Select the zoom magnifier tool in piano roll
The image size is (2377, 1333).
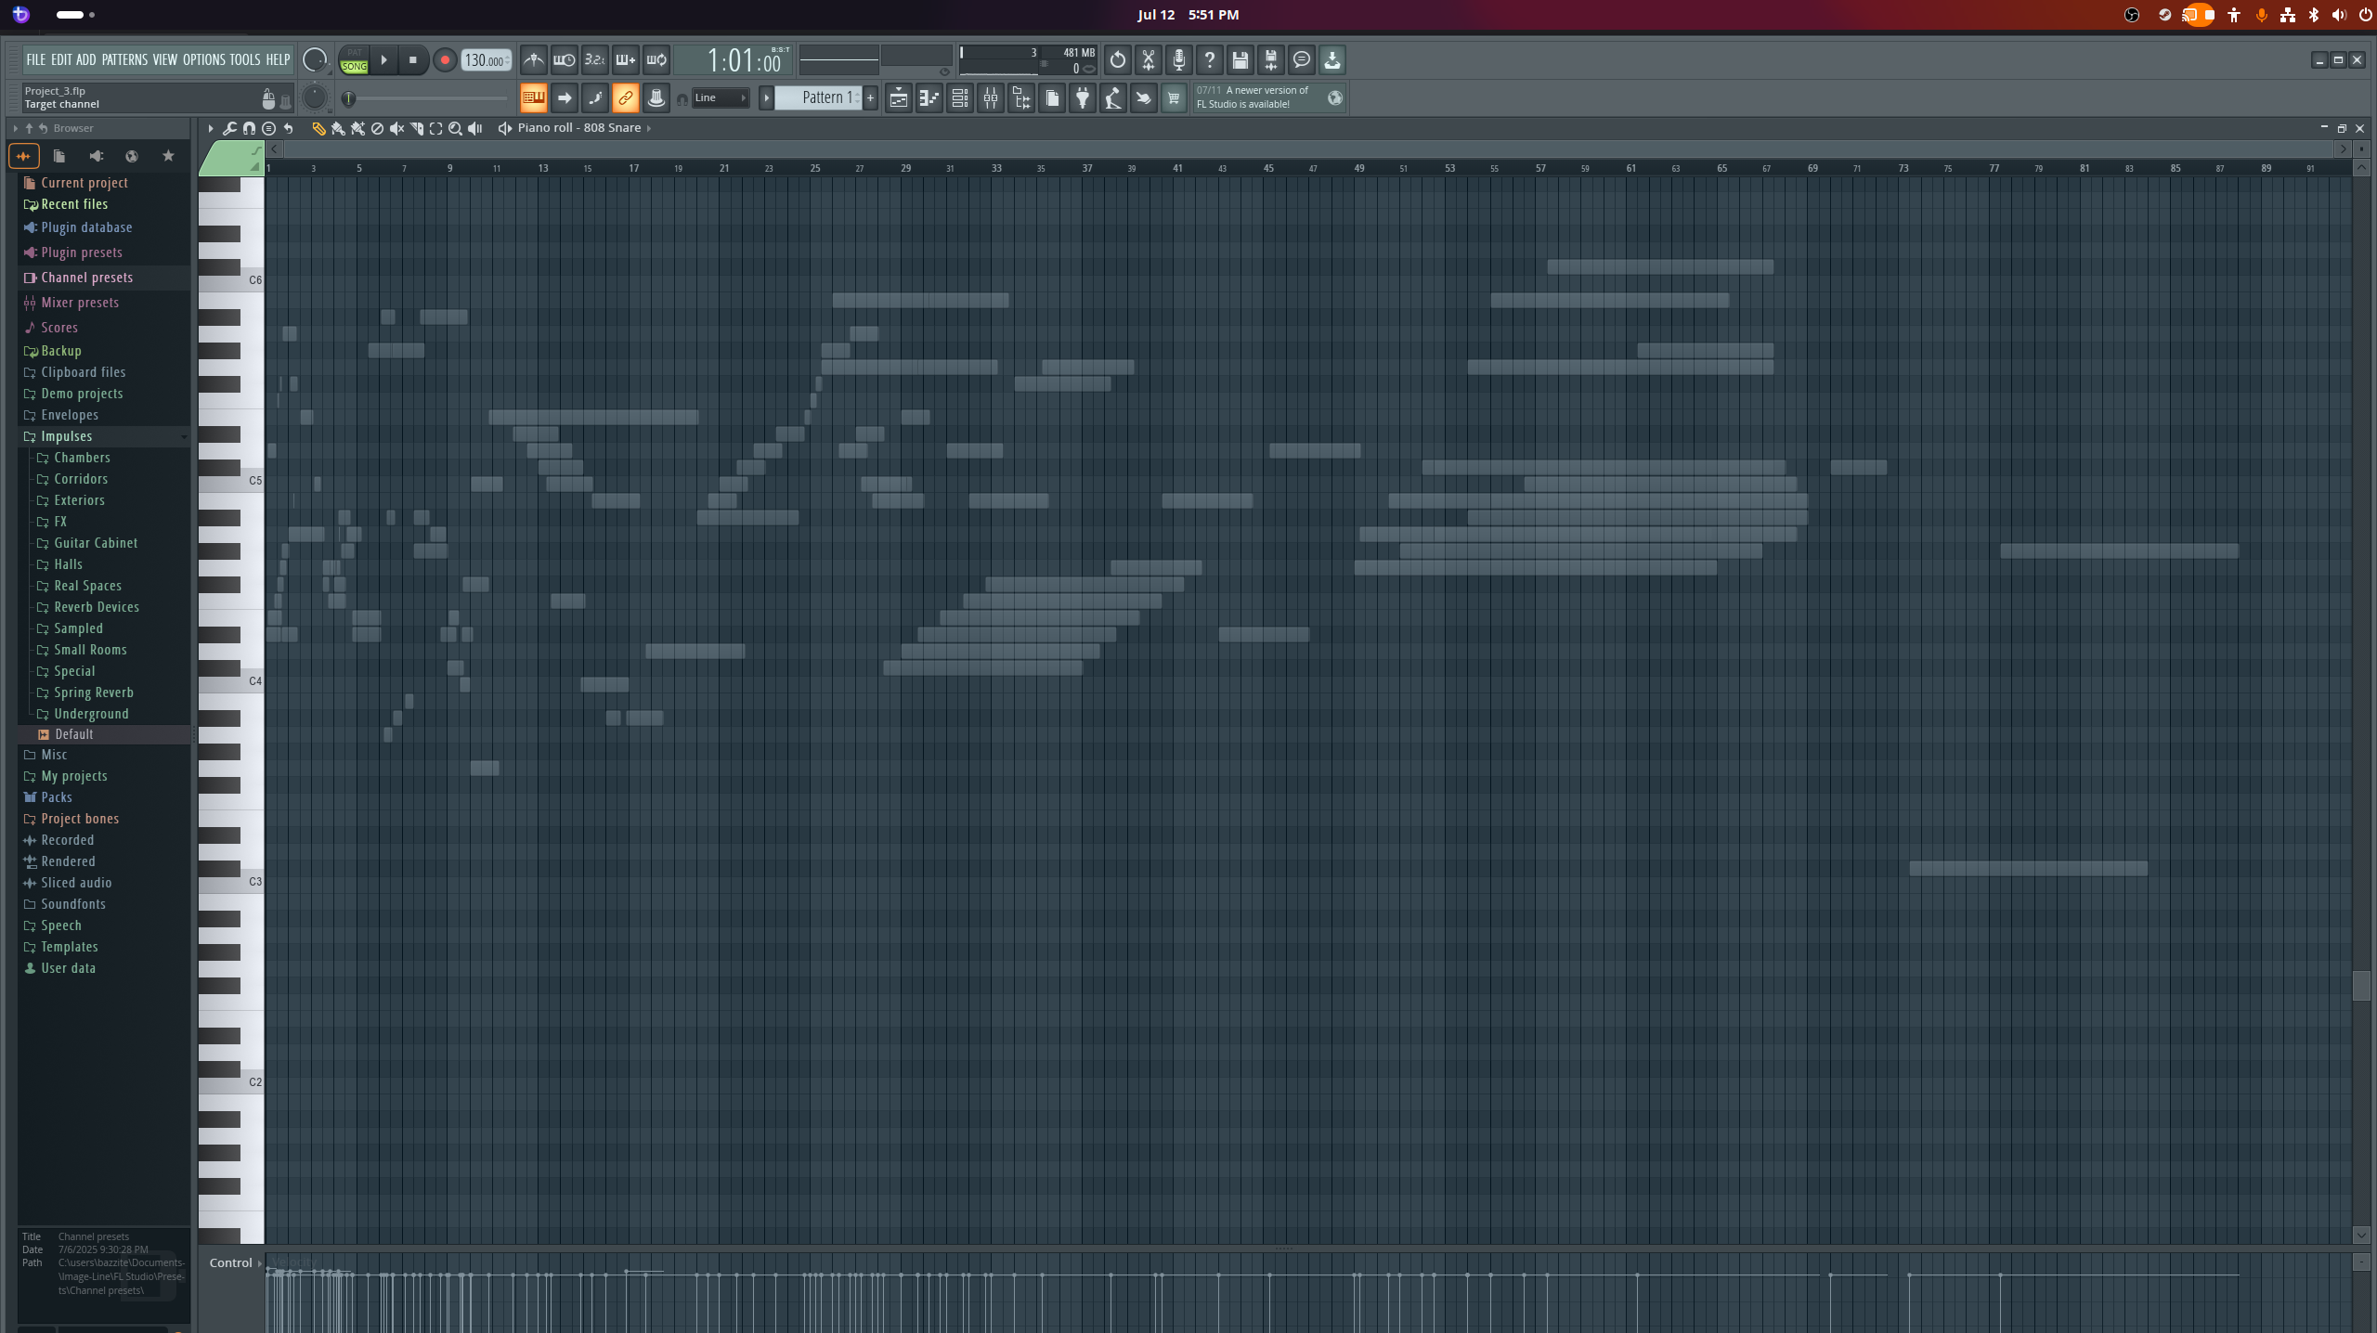click(455, 129)
